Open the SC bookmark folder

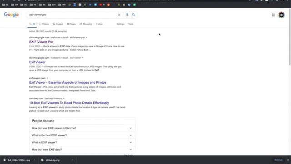[x=42, y=5]
